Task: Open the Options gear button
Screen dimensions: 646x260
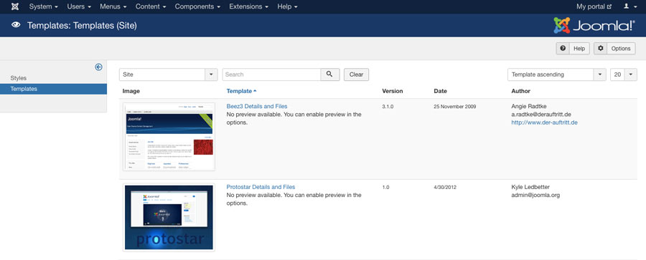Action: click(614, 49)
